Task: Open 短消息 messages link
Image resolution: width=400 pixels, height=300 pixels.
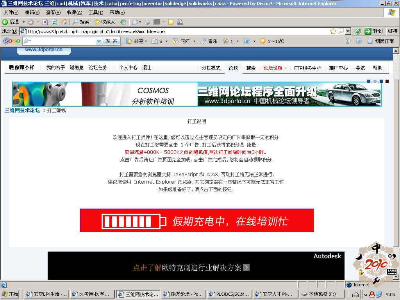Action: pos(77,68)
